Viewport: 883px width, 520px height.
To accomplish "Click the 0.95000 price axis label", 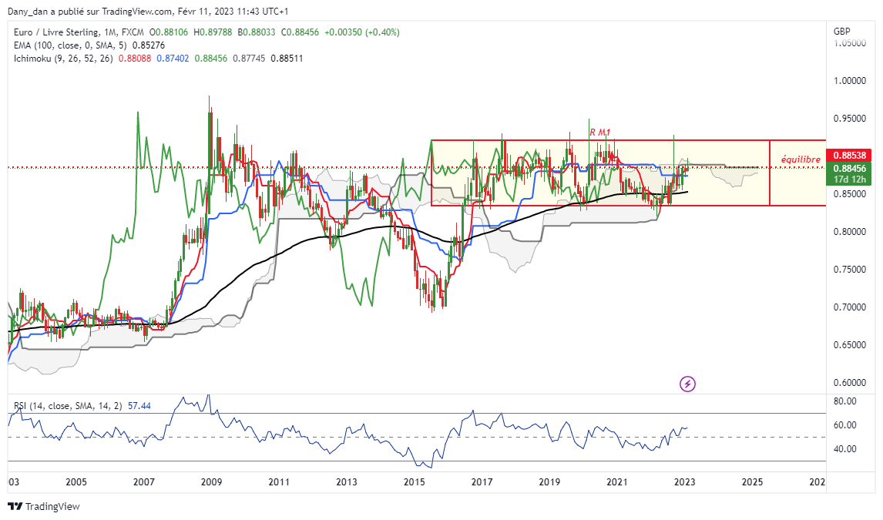I will [x=849, y=119].
